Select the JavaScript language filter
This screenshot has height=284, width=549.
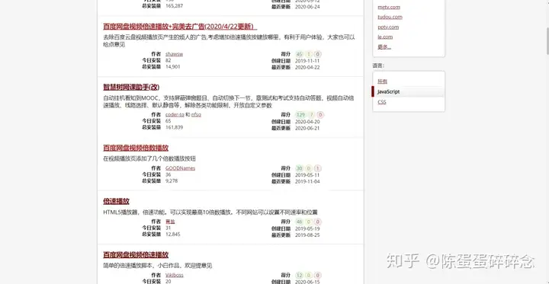(x=388, y=91)
